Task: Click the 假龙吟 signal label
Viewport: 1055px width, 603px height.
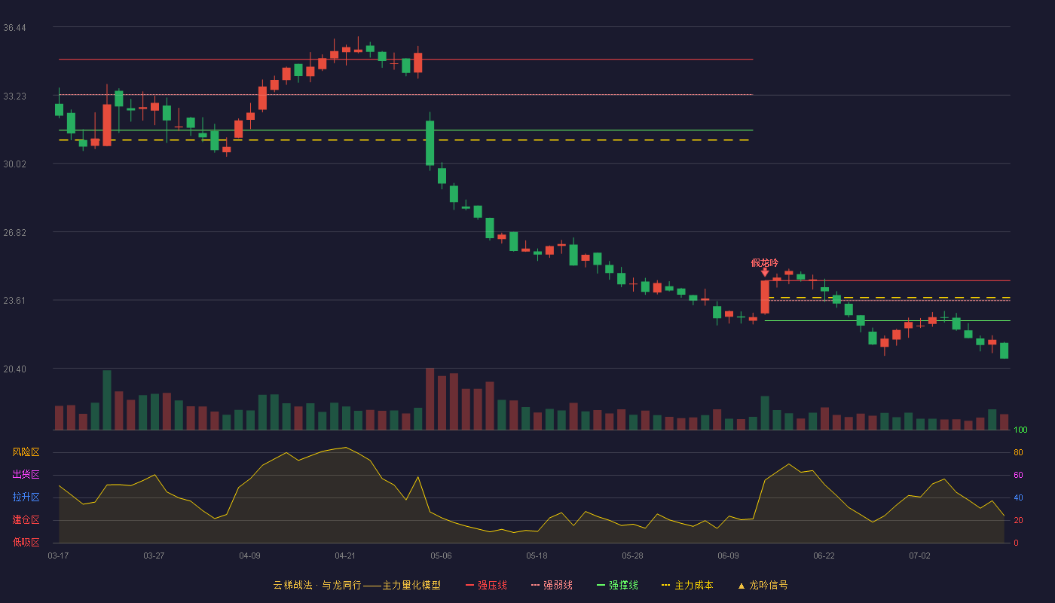Action: [x=765, y=263]
